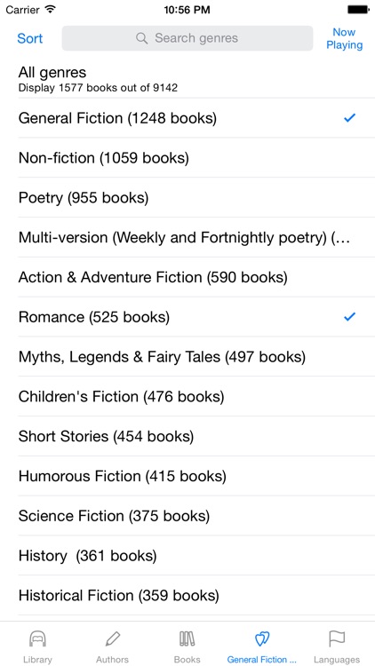Focus the Search genres field
The width and height of the screenshot is (375, 666).
click(x=187, y=38)
